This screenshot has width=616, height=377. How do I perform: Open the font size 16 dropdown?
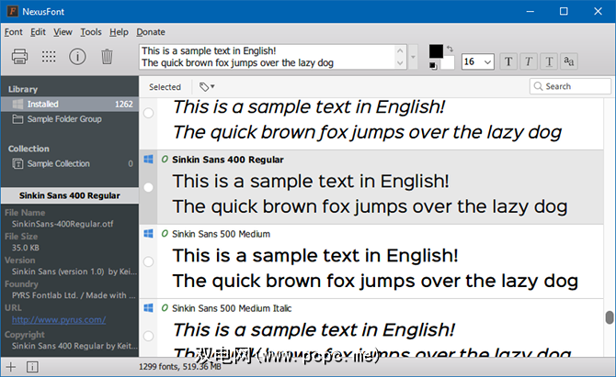pyautogui.click(x=477, y=61)
